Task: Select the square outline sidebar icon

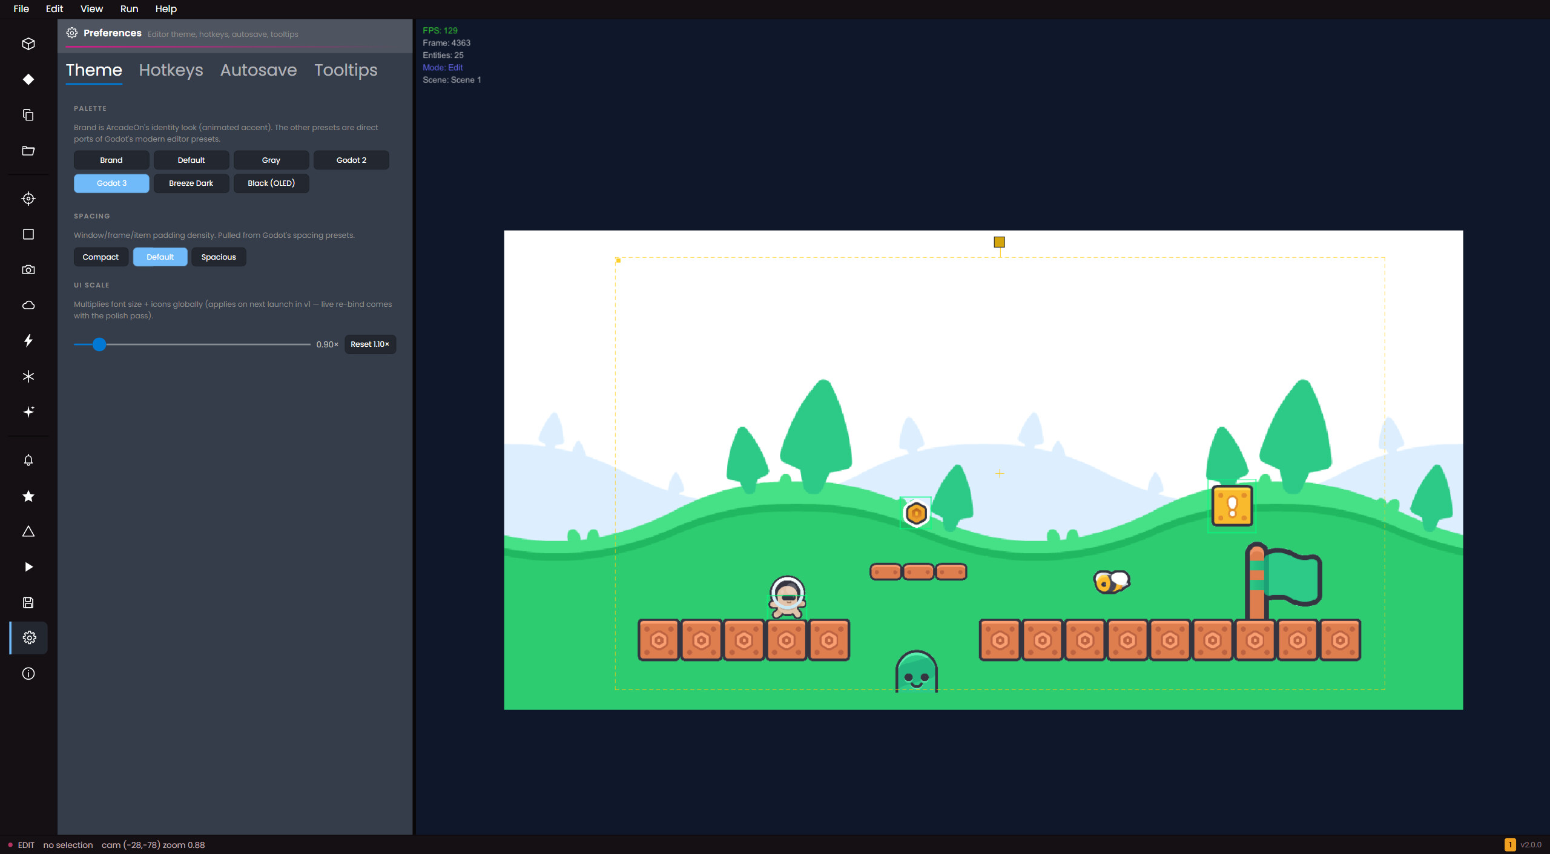Action: 28,234
